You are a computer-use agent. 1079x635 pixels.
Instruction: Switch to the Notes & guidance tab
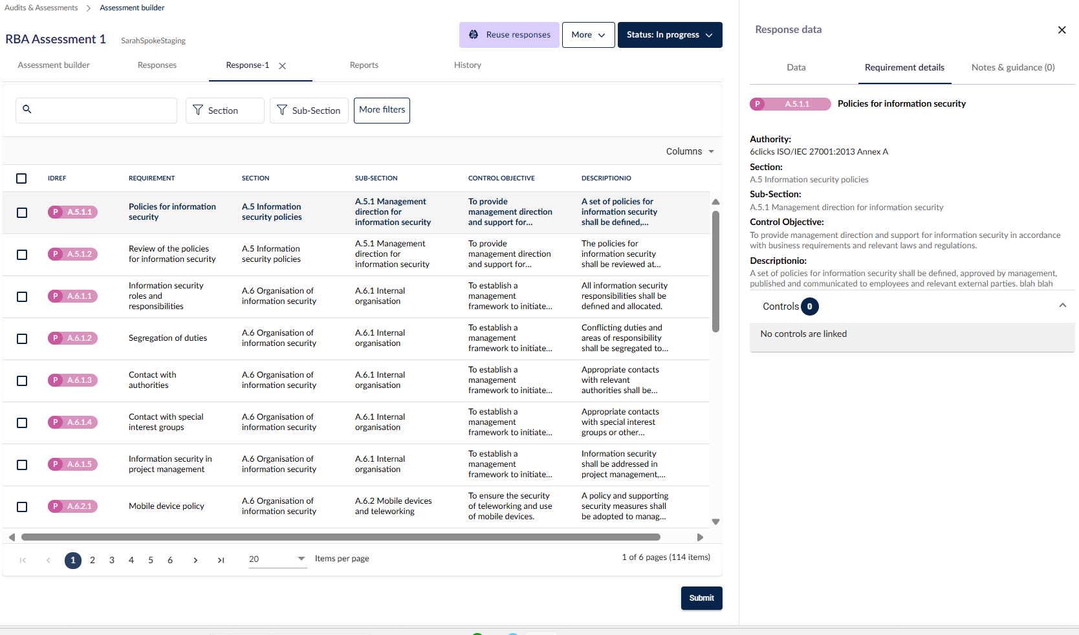(1013, 67)
